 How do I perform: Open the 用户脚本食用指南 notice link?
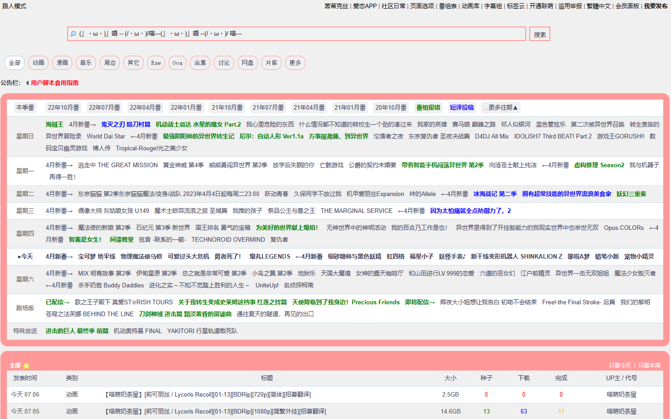point(55,83)
